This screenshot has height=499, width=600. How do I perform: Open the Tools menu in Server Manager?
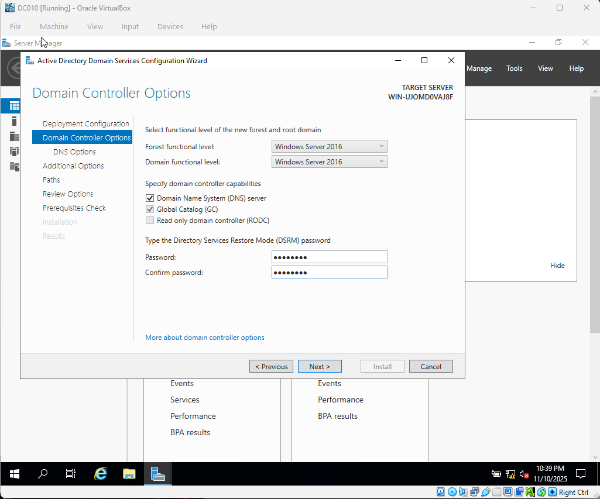pyautogui.click(x=514, y=68)
